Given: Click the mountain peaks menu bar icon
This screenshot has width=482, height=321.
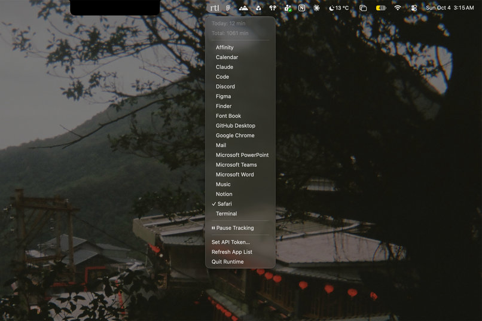Looking at the screenshot, I should (243, 8).
